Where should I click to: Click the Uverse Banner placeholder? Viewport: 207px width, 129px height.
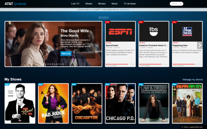coord(103,17)
